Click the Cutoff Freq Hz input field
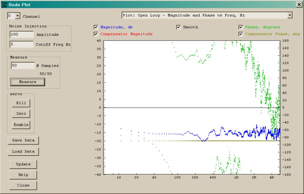The image size is (304, 194). 22,45
